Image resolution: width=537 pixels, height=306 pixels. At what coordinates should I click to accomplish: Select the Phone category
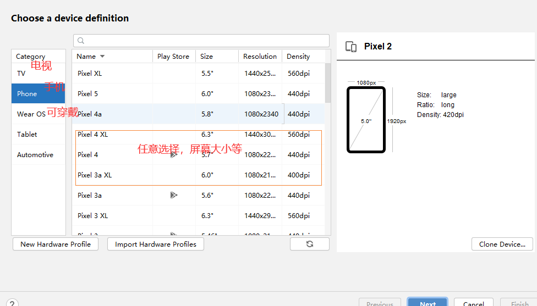pos(39,94)
